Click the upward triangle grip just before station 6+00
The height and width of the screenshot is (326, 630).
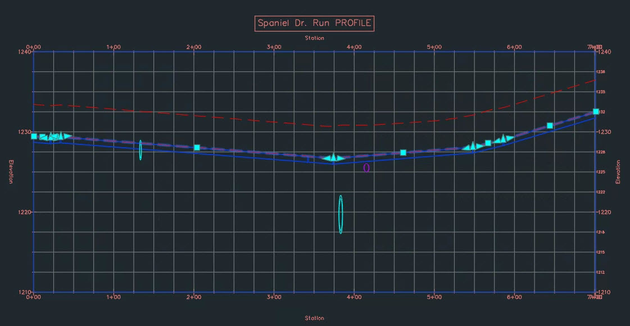pyautogui.click(x=503, y=138)
